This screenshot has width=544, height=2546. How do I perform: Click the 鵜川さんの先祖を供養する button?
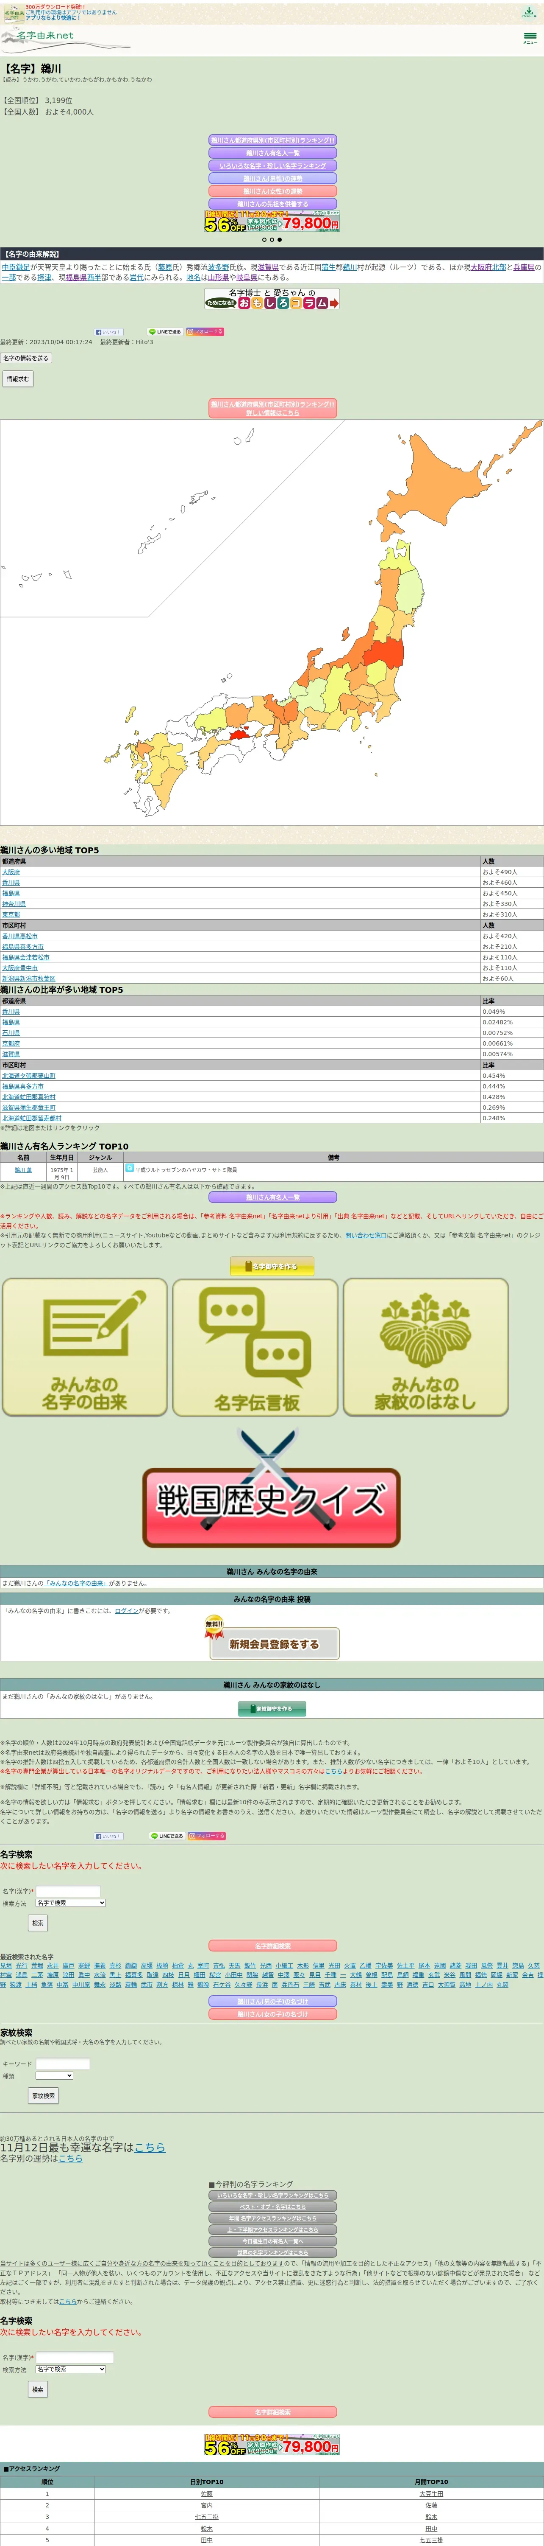272,205
